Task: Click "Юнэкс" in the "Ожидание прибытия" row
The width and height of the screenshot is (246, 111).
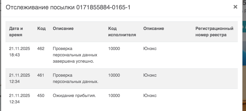Action: pos(150,96)
